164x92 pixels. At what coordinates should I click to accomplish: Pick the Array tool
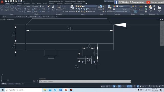click(x=42, y=11)
